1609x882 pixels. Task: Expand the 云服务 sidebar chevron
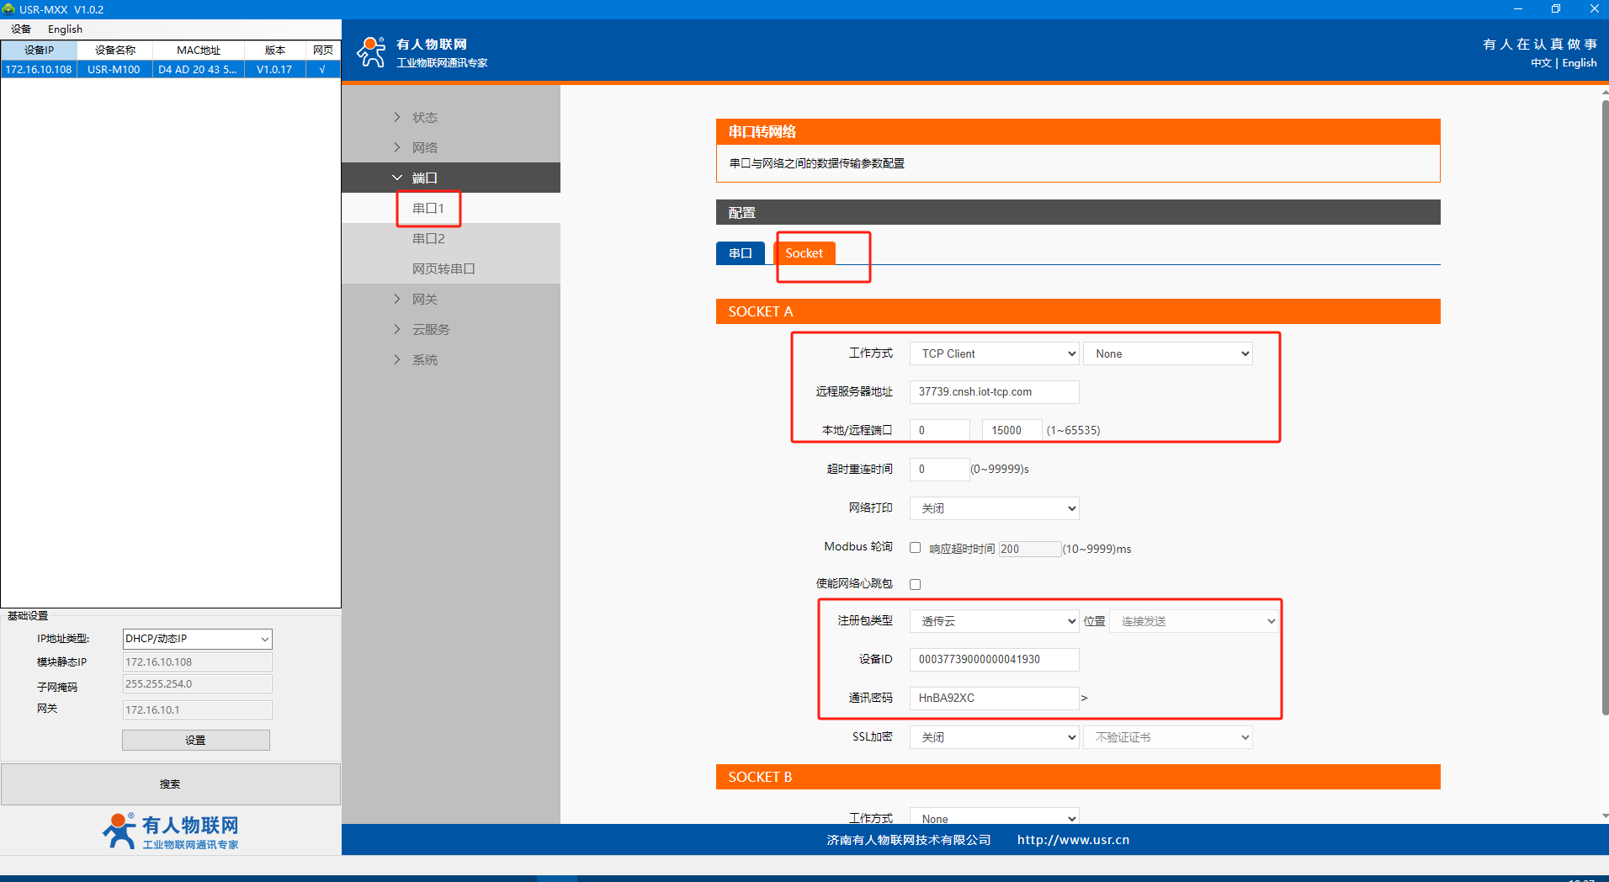[x=397, y=329]
